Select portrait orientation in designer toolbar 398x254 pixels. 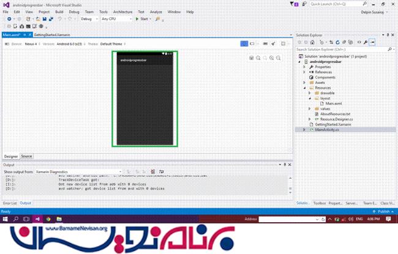coord(244,44)
